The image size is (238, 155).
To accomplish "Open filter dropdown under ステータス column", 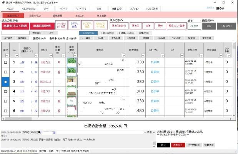I will point(163,56).
